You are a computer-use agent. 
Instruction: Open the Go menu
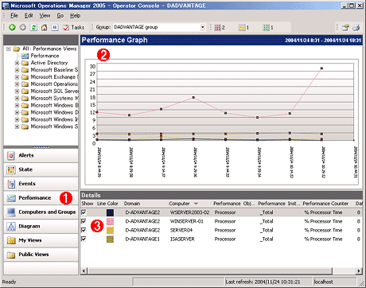[60, 16]
